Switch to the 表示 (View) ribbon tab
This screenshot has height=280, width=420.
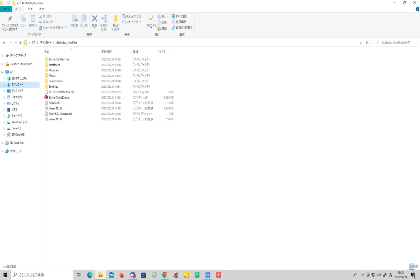pyautogui.click(x=42, y=9)
